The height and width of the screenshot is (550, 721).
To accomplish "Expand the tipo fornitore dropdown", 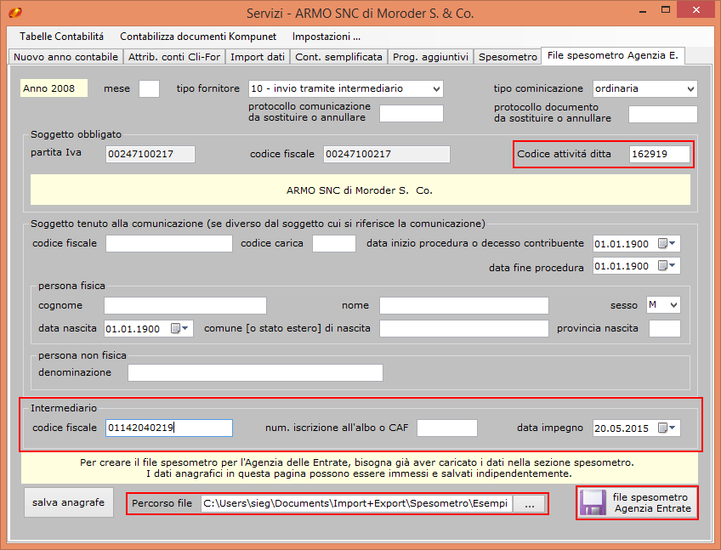I will pos(436,88).
